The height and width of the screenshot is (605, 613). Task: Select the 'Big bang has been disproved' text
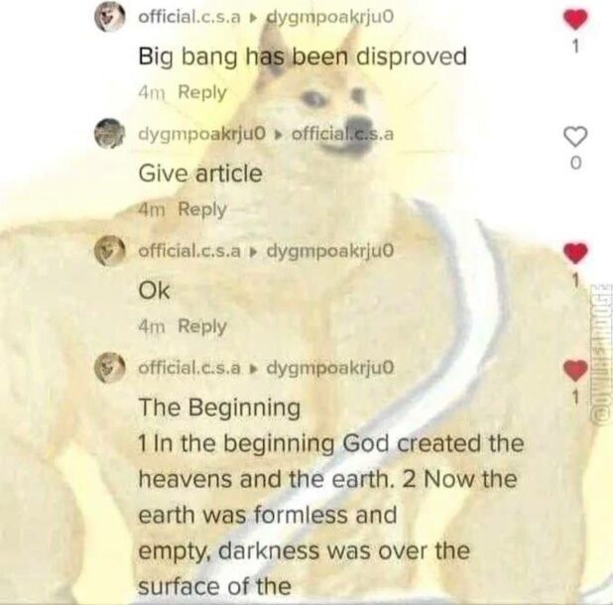point(303,58)
